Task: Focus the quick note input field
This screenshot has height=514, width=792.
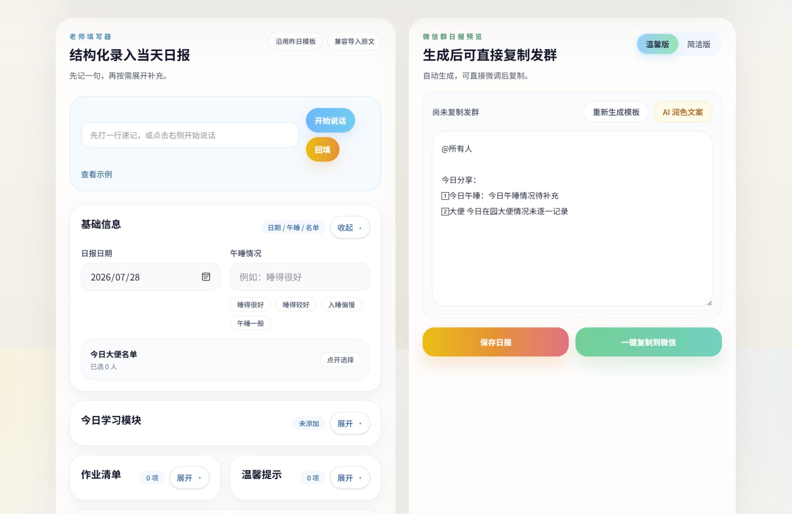Action: pyautogui.click(x=190, y=135)
